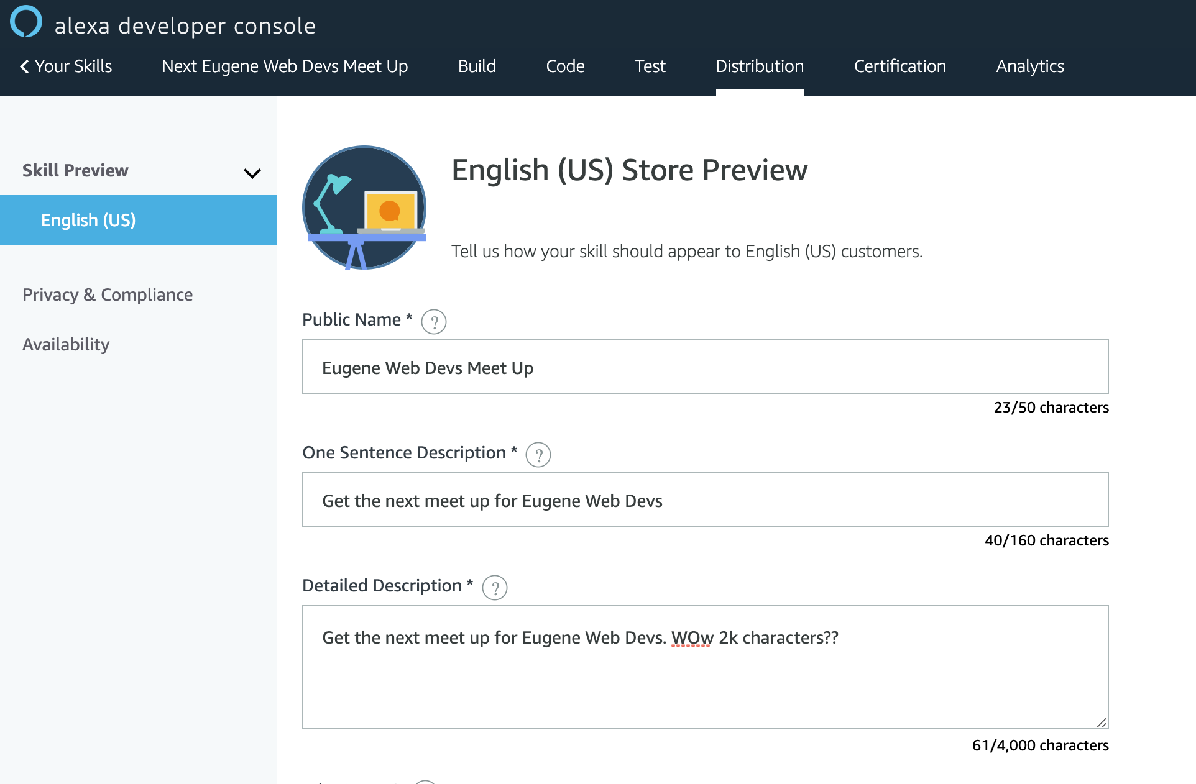Click the One Sentence Description field
The height and width of the screenshot is (784, 1196).
[x=705, y=499]
